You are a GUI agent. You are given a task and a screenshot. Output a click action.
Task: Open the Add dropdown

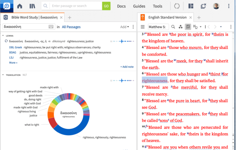pos(124,27)
